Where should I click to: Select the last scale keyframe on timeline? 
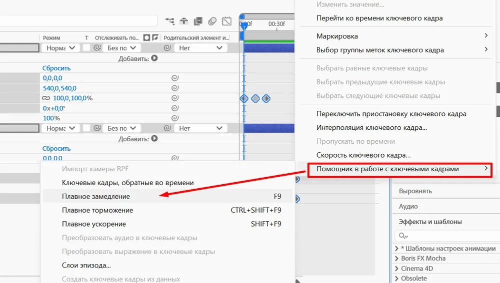[266, 99]
